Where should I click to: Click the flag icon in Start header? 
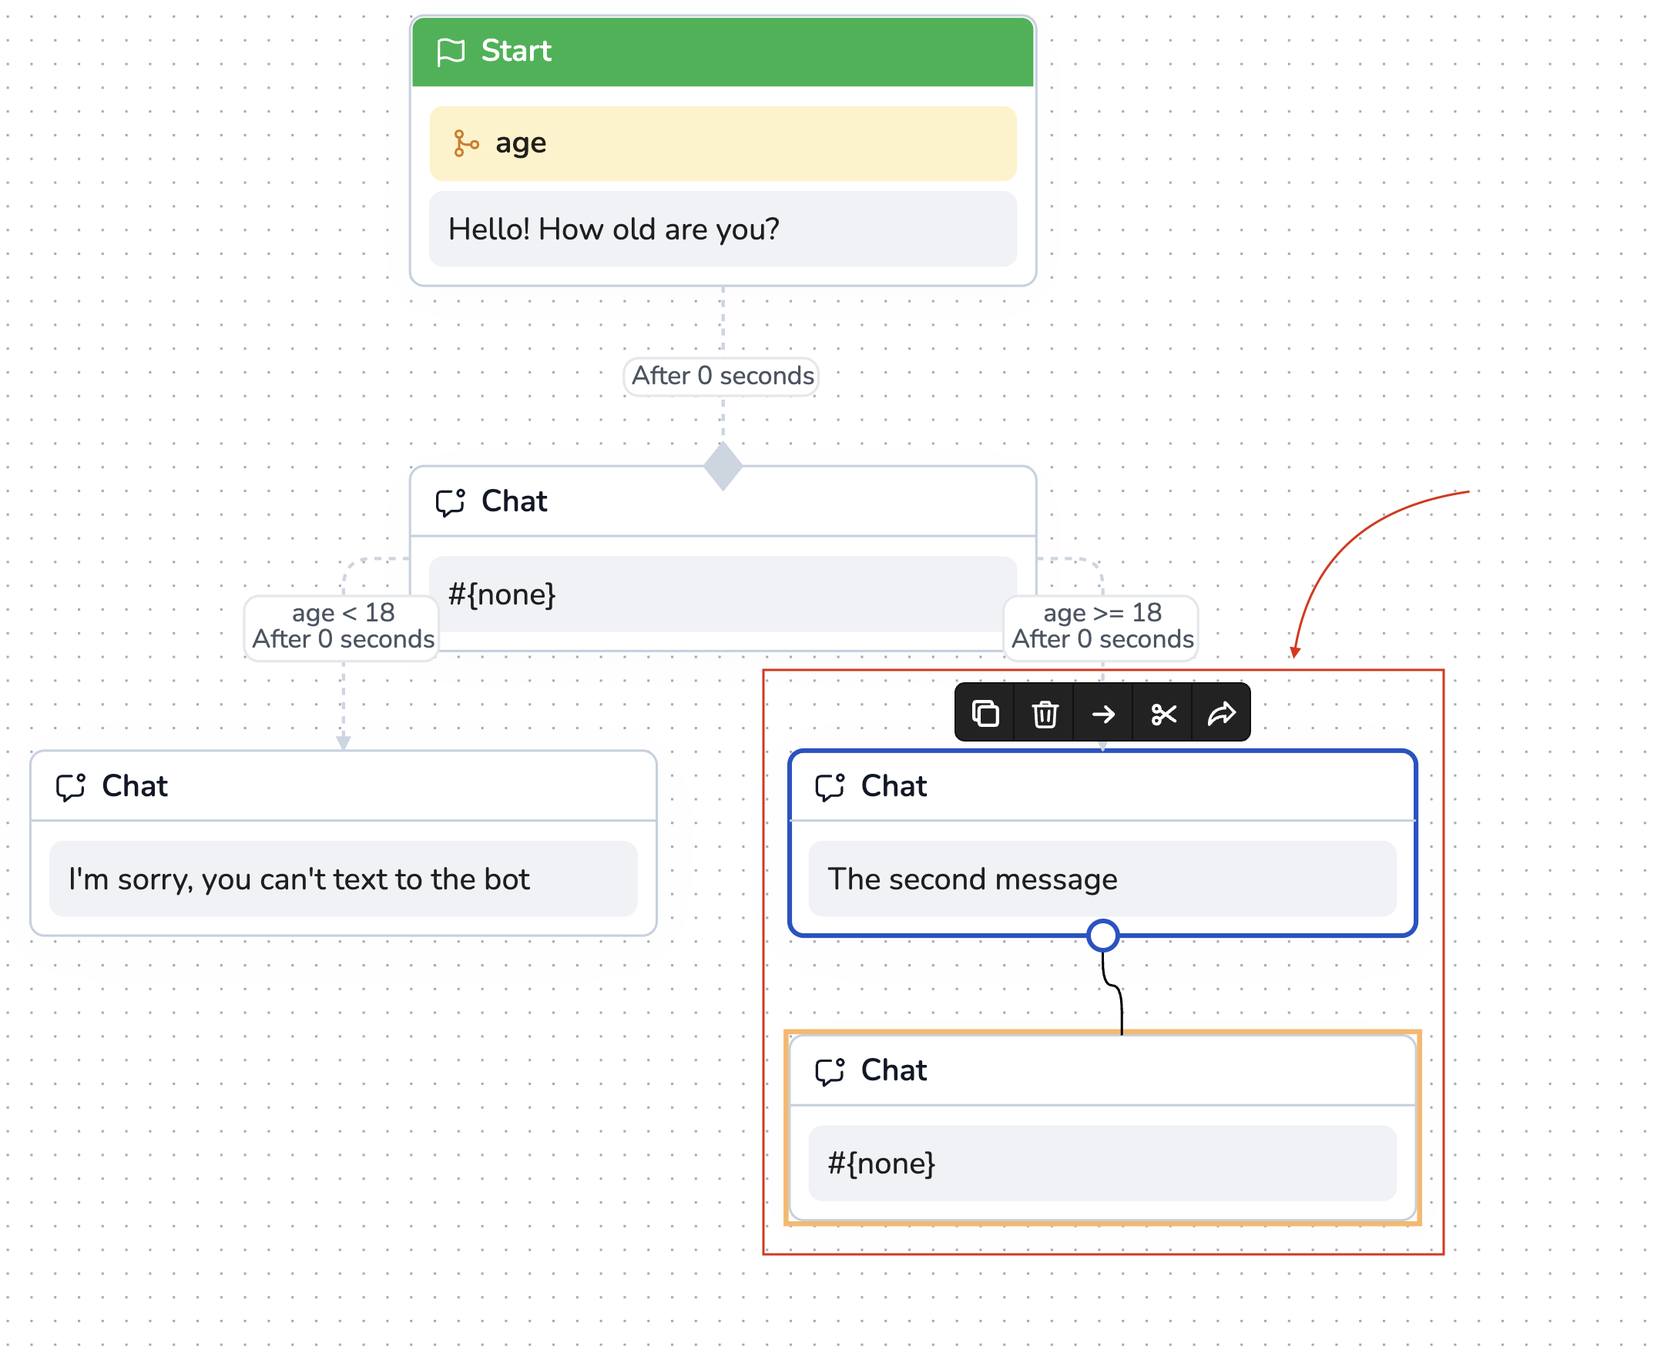click(x=451, y=52)
